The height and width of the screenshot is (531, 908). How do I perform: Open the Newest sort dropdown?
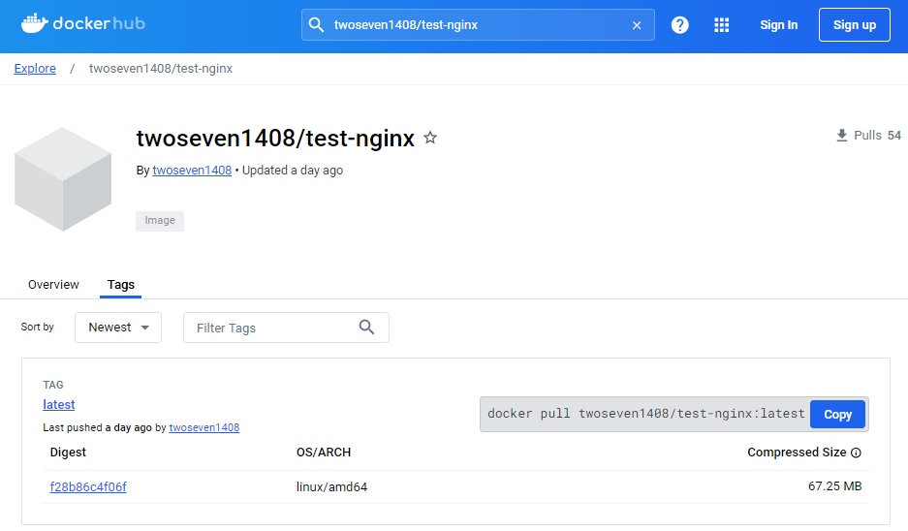click(118, 328)
